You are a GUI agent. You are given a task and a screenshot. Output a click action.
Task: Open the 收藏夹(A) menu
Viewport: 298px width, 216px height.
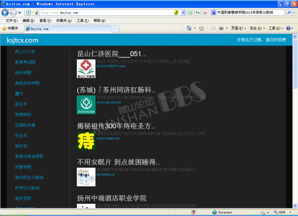64,21
